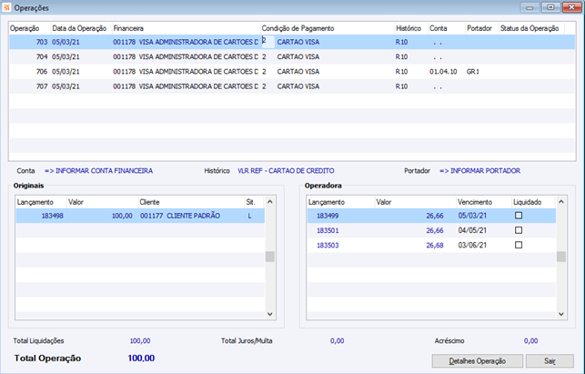Screen dimensions: 585x374
Task: Select original lançamento 183498 row
Action: click(136, 216)
